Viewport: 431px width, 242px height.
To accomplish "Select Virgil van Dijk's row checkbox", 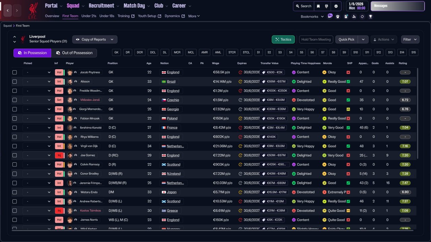I will 14,146.
